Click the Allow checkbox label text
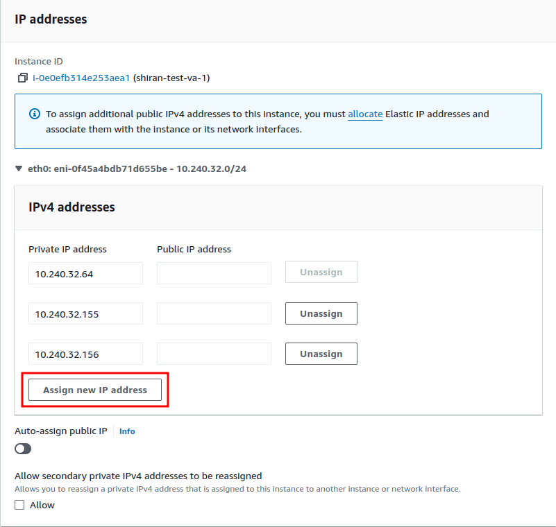 (x=42, y=505)
